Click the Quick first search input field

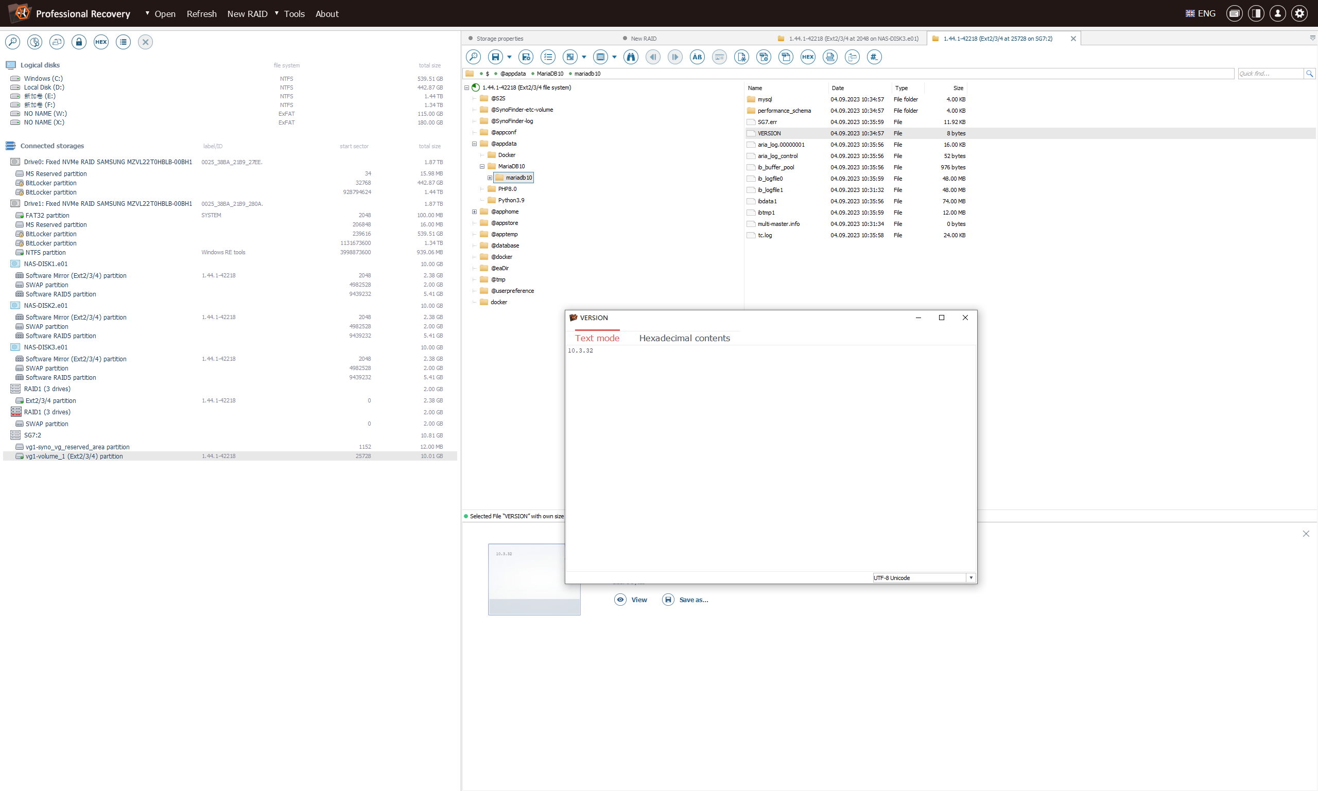click(x=1270, y=73)
